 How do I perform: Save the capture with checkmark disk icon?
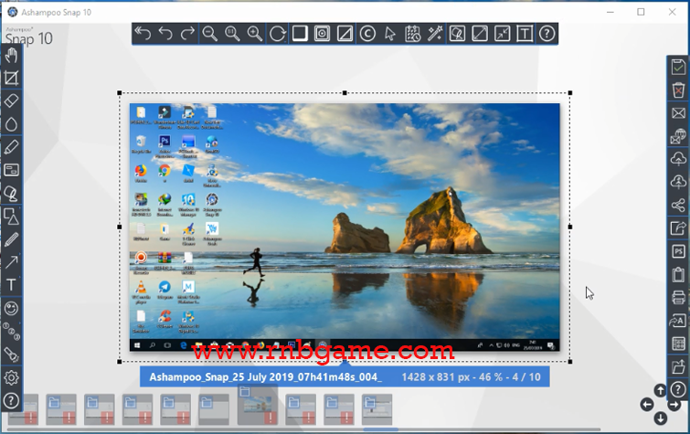tap(678, 68)
